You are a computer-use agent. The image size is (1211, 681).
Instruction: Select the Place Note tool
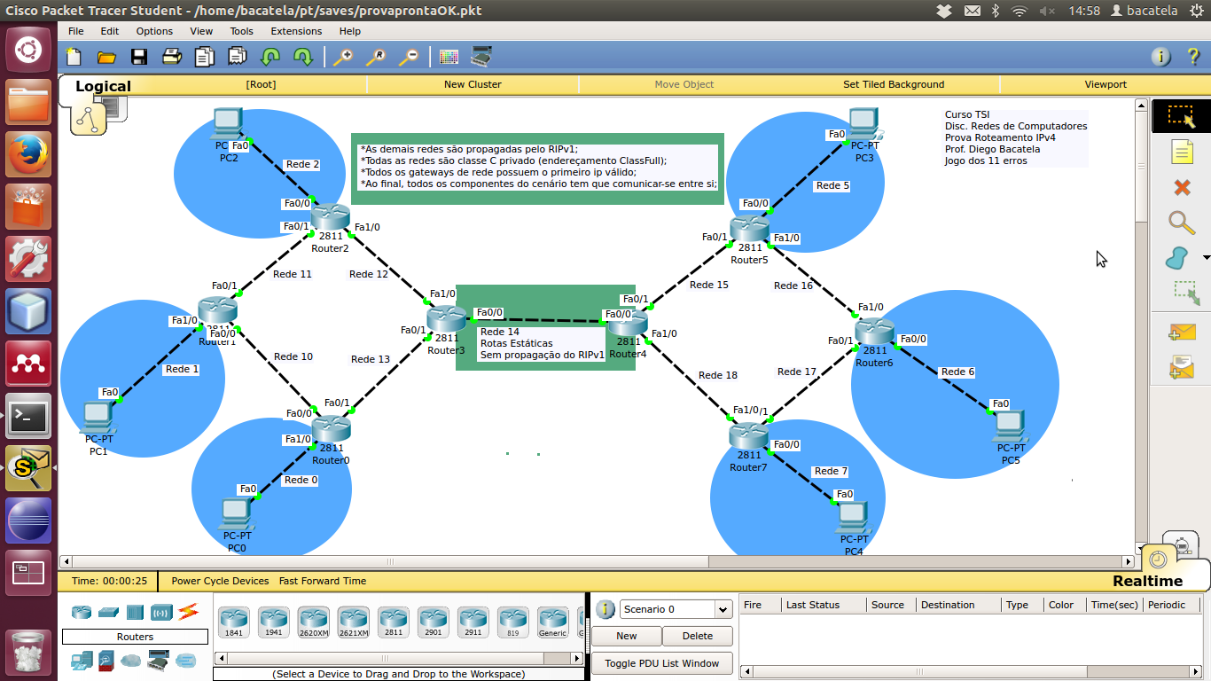click(x=1181, y=152)
